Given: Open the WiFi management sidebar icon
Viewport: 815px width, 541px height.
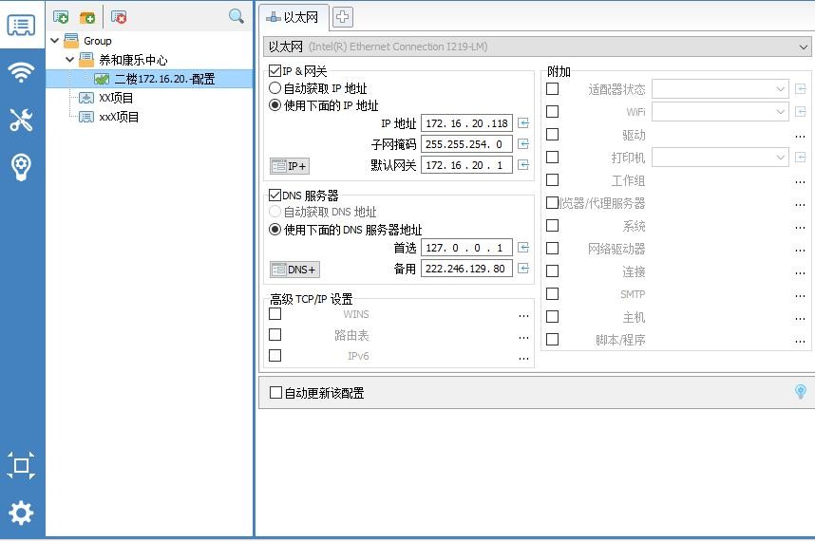Looking at the screenshot, I should [21, 72].
